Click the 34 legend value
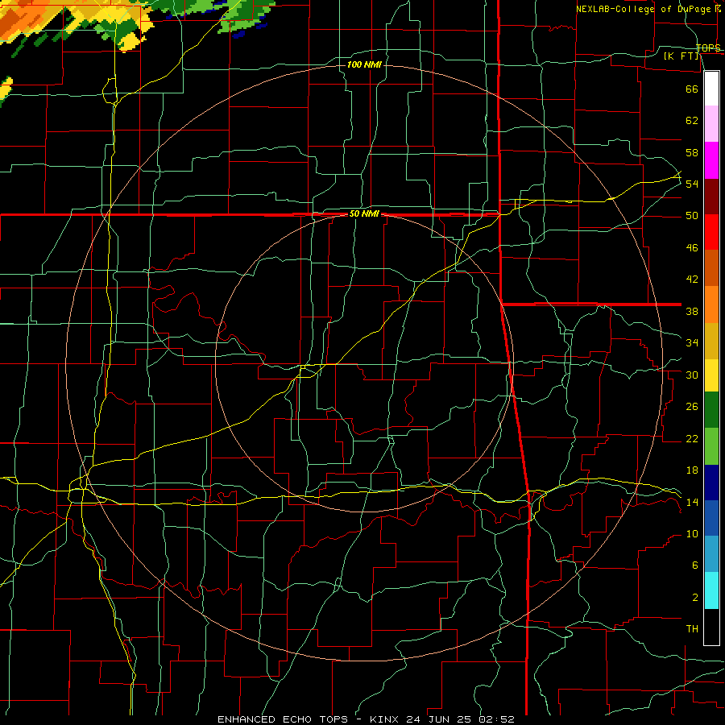Viewport: 725px width, 725px height. click(692, 343)
